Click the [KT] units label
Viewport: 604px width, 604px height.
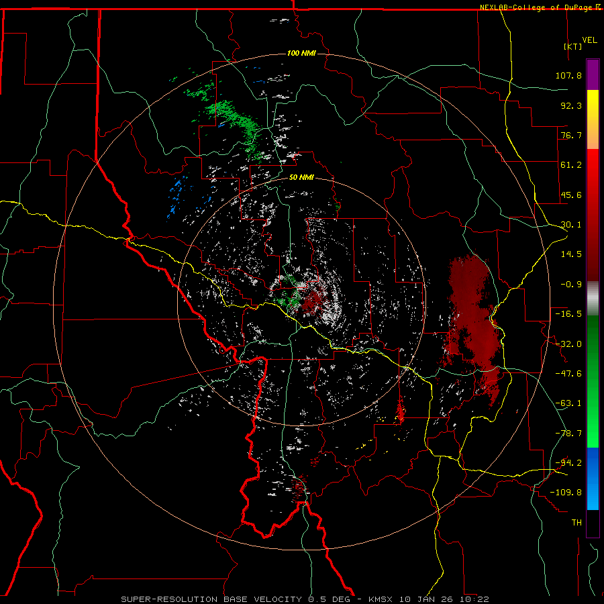pyautogui.click(x=572, y=46)
